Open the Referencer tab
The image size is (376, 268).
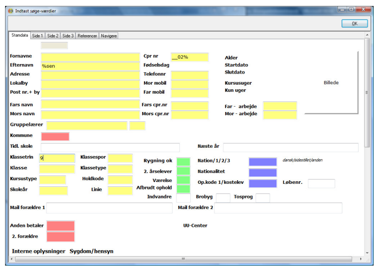(x=87, y=36)
